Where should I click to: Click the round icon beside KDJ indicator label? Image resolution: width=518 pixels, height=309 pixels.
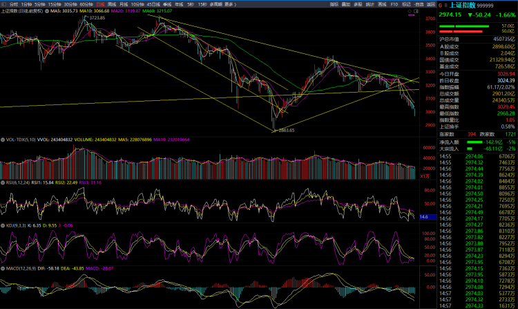coord(3,225)
